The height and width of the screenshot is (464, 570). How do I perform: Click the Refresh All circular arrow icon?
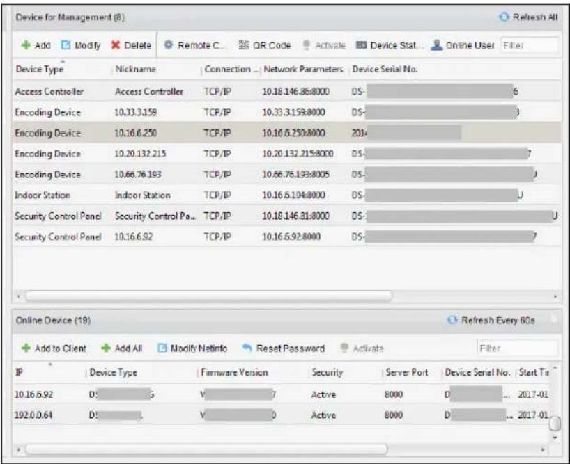pos(504,17)
